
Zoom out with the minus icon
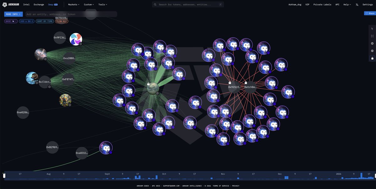(372, 51)
